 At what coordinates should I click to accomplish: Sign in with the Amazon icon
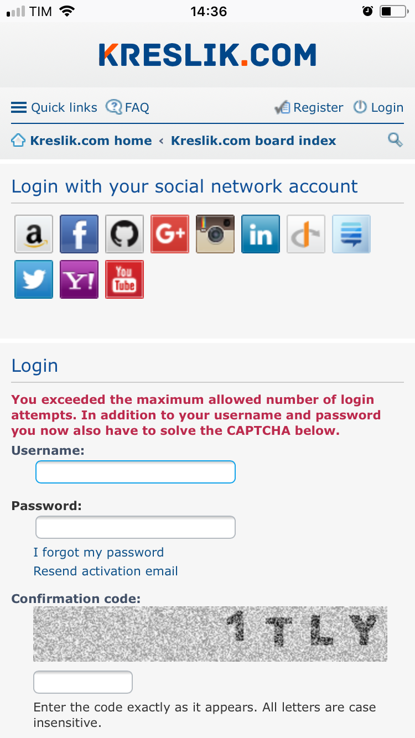(34, 234)
